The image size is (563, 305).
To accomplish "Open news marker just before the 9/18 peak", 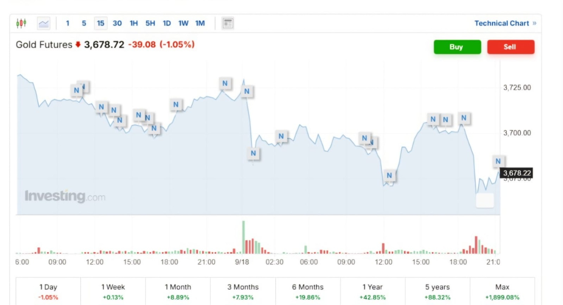I will click(x=225, y=83).
